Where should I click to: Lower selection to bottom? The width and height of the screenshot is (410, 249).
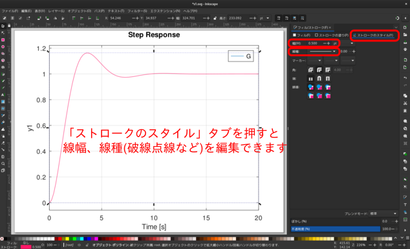point(97,18)
